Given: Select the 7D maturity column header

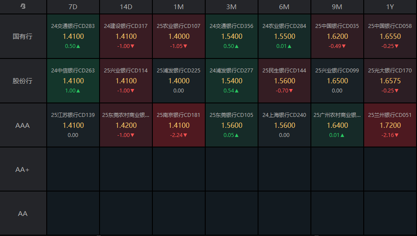Looking at the screenshot, I should [x=73, y=7].
